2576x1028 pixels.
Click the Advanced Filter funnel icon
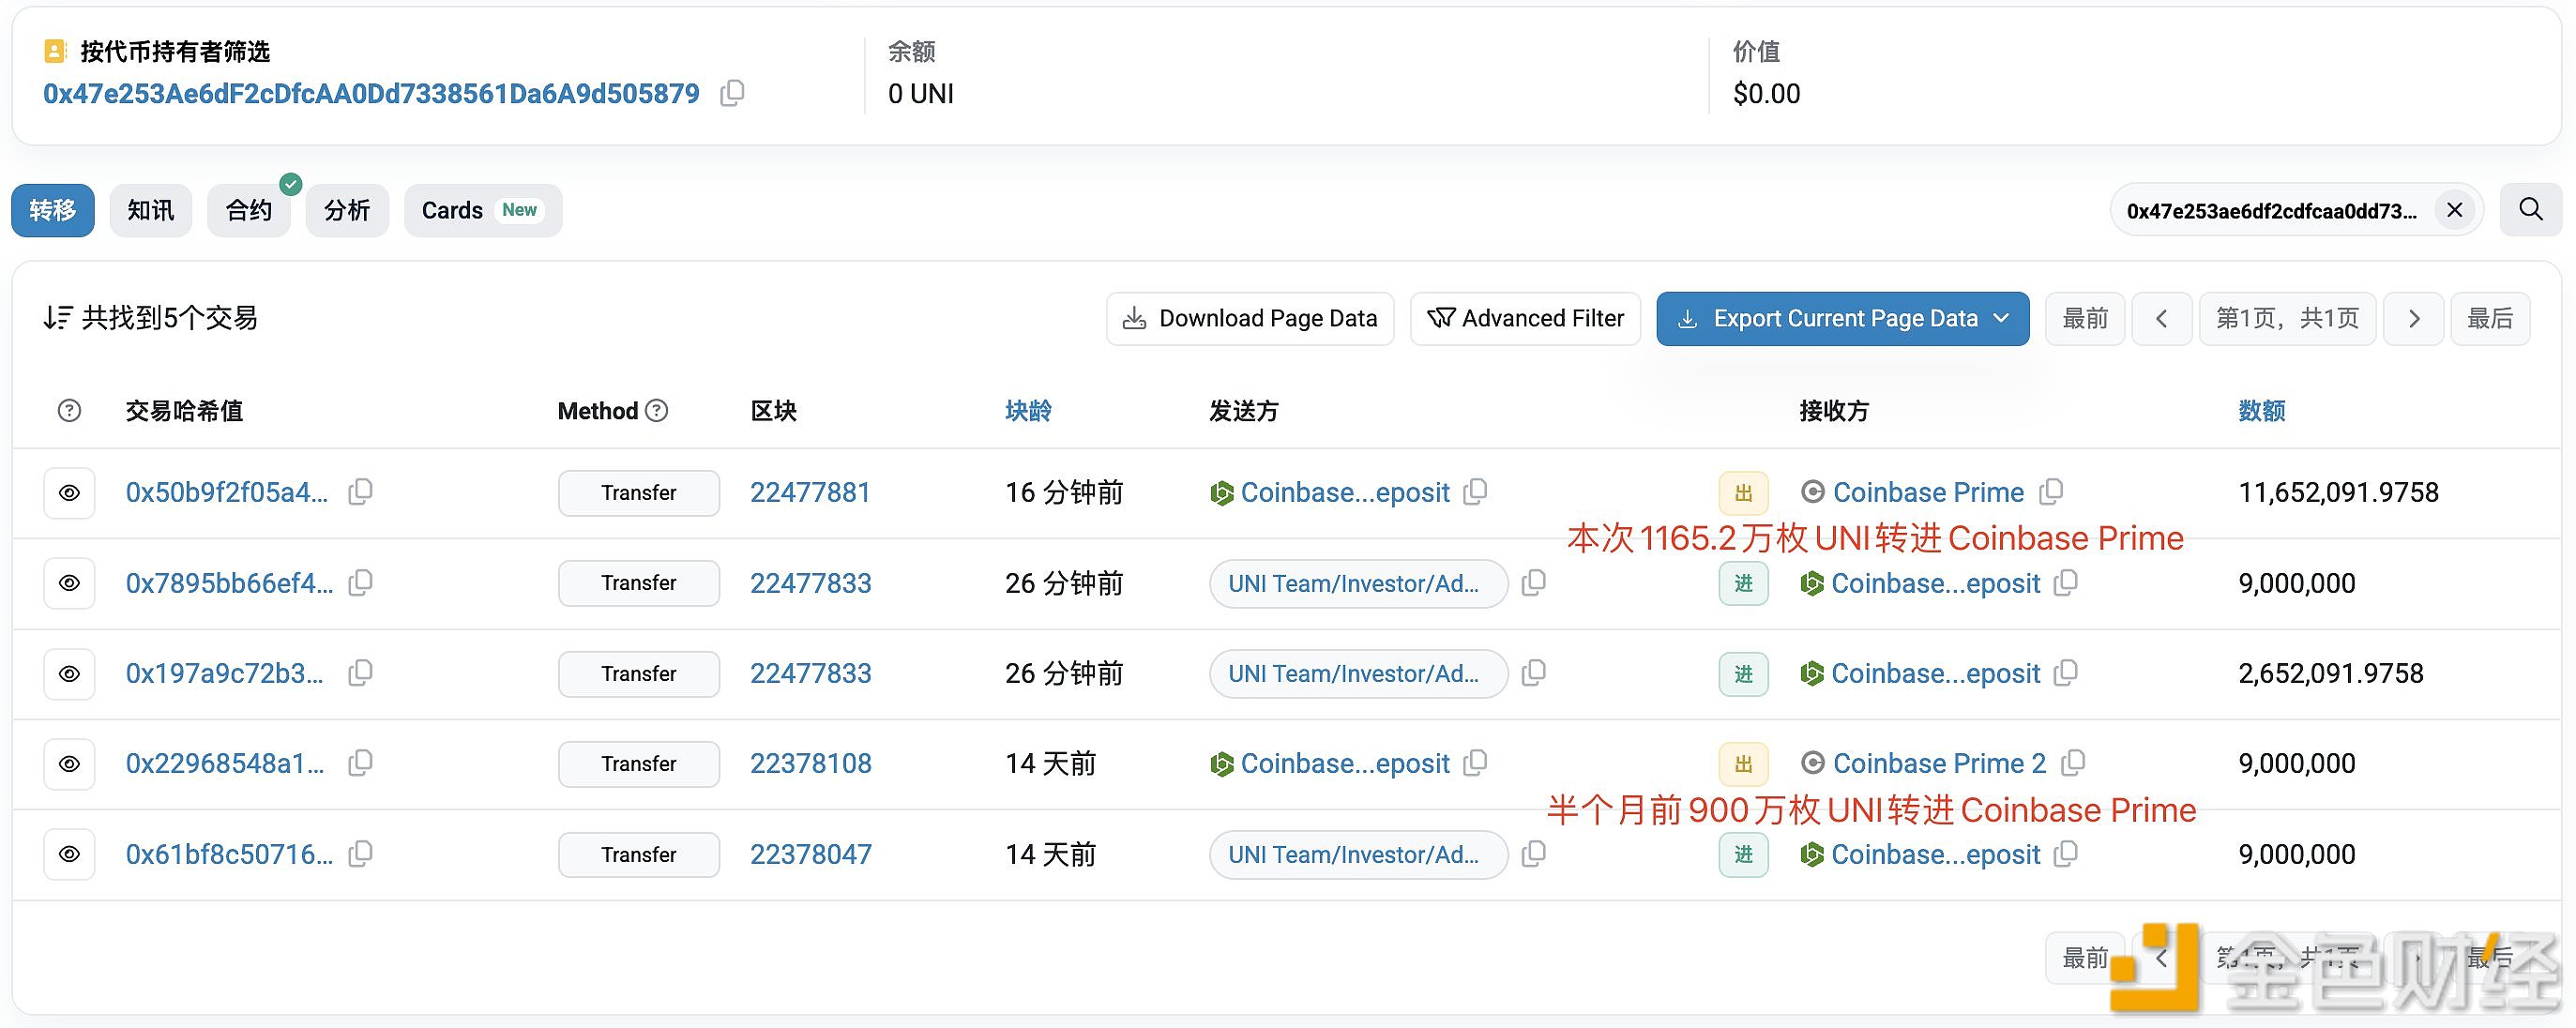pyautogui.click(x=1440, y=318)
